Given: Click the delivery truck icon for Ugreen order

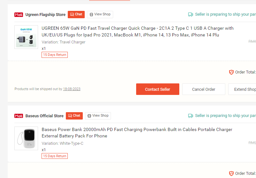Looking at the screenshot, I should point(190,14).
